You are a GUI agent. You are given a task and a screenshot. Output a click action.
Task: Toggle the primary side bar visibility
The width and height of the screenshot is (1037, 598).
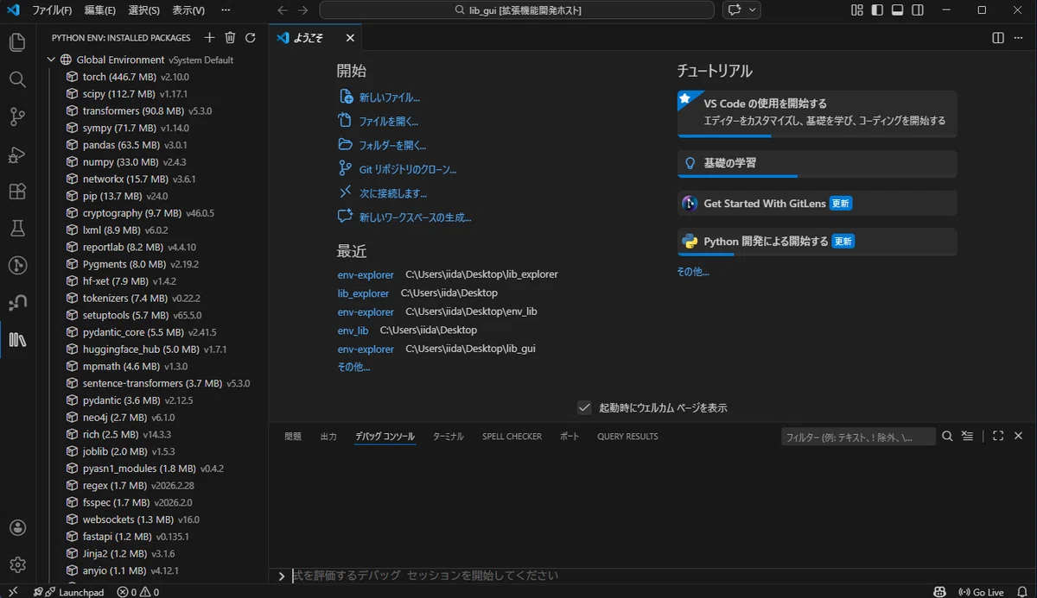(877, 10)
